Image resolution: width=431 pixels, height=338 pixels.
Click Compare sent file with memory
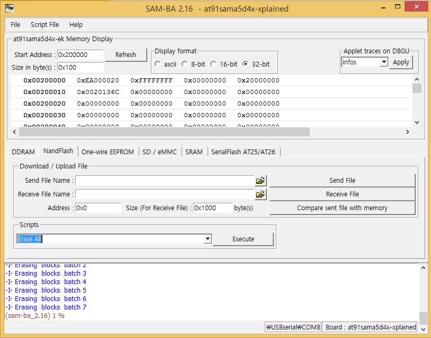pyautogui.click(x=342, y=208)
